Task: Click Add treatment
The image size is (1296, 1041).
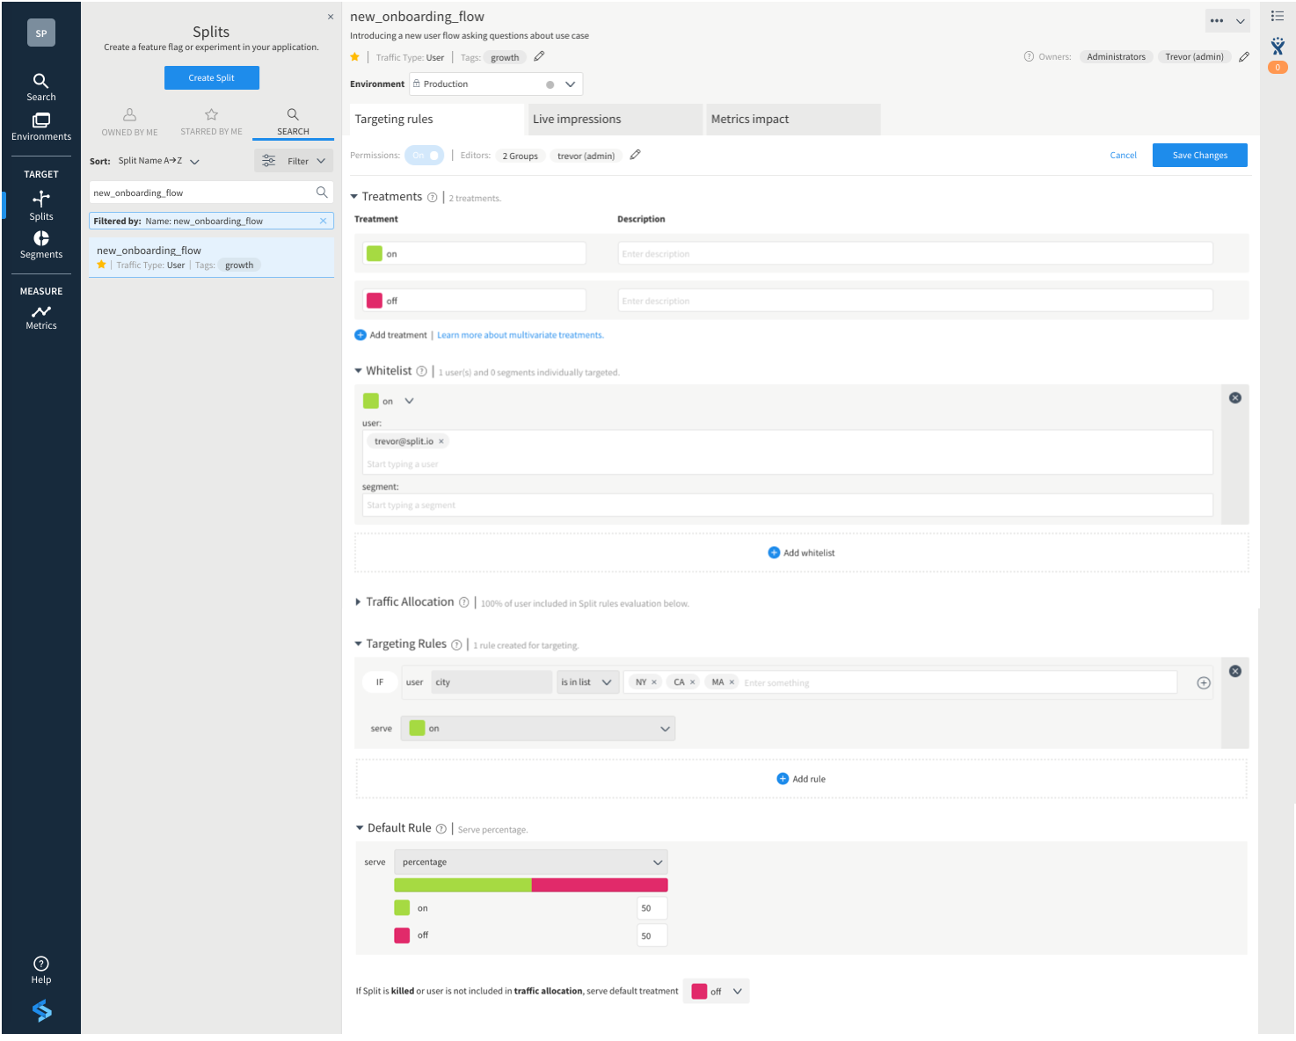Action: click(390, 335)
